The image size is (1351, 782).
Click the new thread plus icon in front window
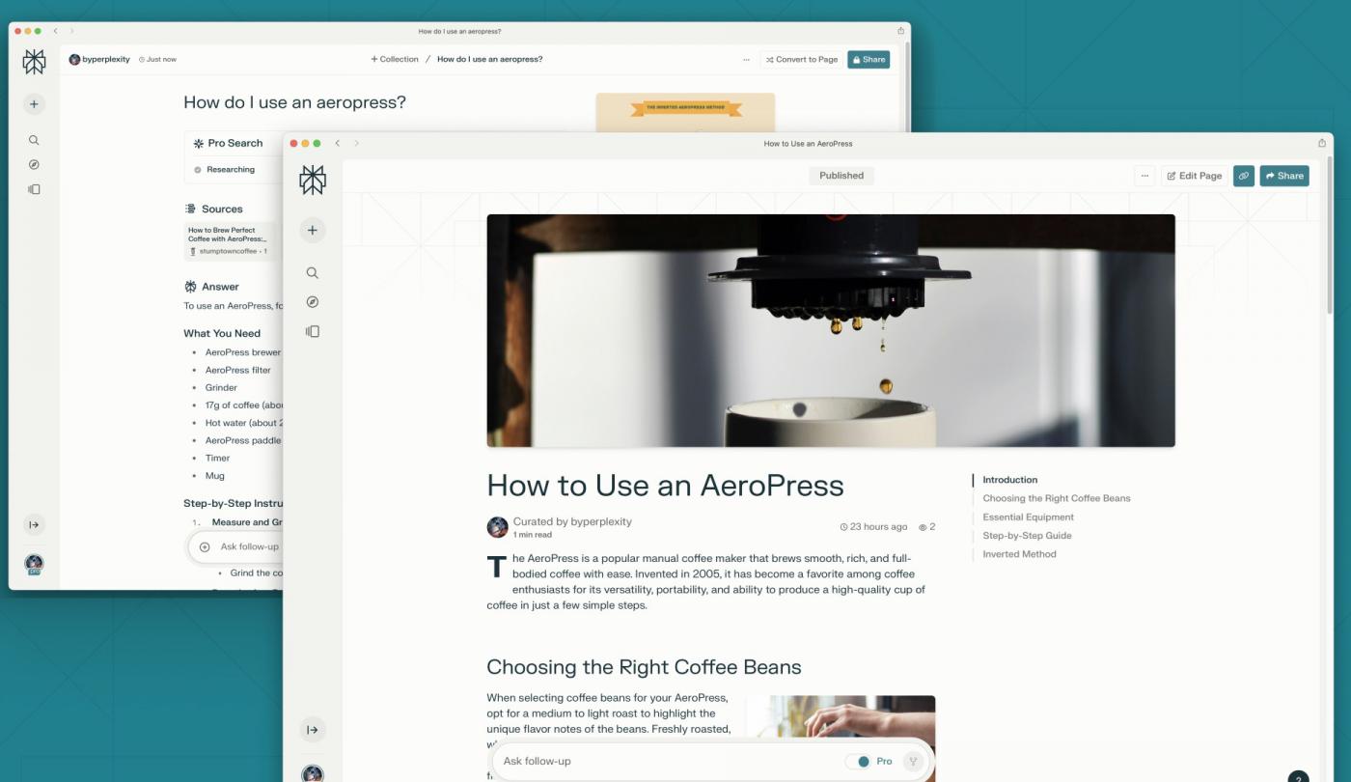pos(313,230)
